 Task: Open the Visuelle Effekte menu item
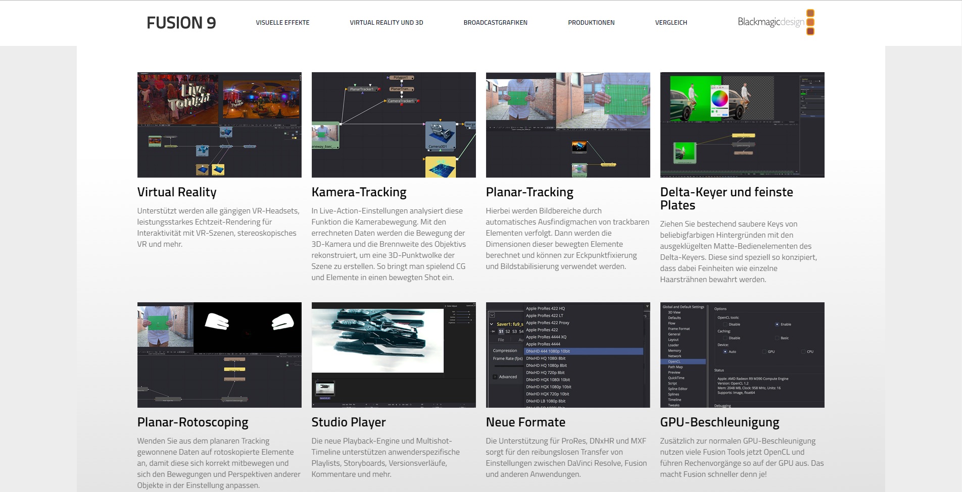pos(282,23)
